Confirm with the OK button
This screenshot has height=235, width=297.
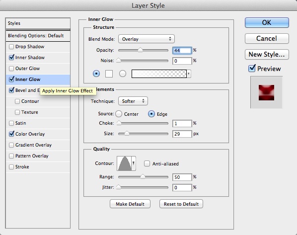point(267,22)
